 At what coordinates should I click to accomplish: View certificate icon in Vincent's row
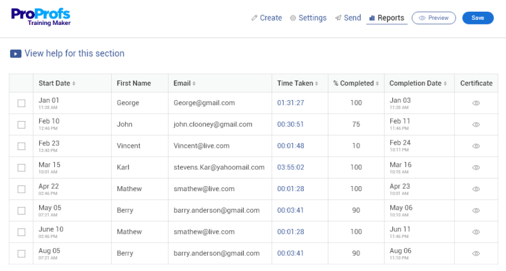(x=476, y=146)
